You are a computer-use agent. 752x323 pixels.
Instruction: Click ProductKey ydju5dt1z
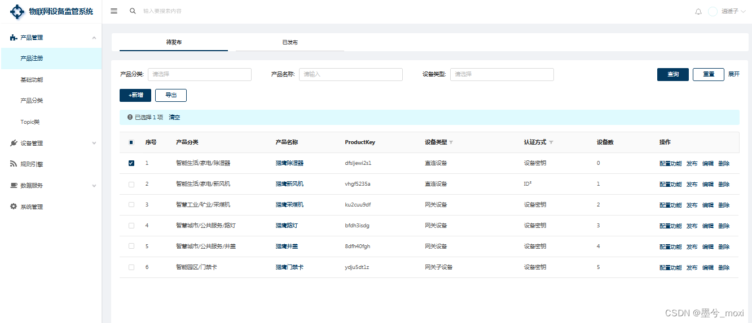pyautogui.click(x=357, y=267)
